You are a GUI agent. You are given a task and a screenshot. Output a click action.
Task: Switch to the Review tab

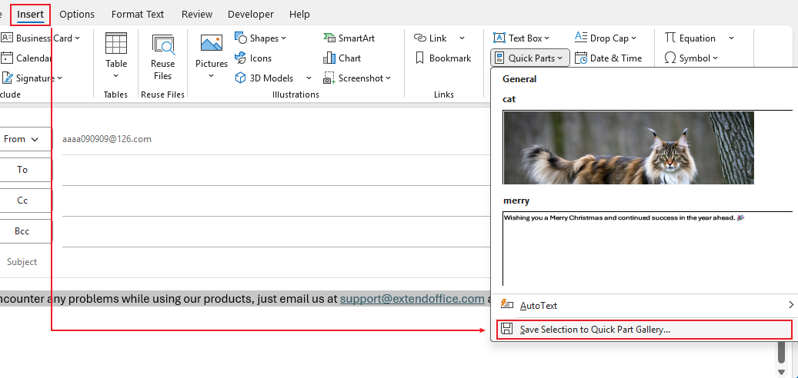(197, 15)
